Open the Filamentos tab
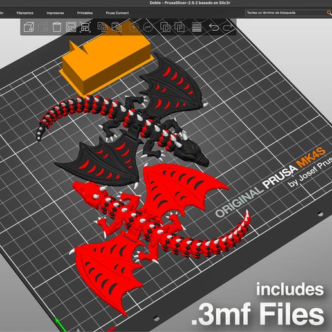This screenshot has height=332, width=332. pyautogui.click(x=25, y=13)
